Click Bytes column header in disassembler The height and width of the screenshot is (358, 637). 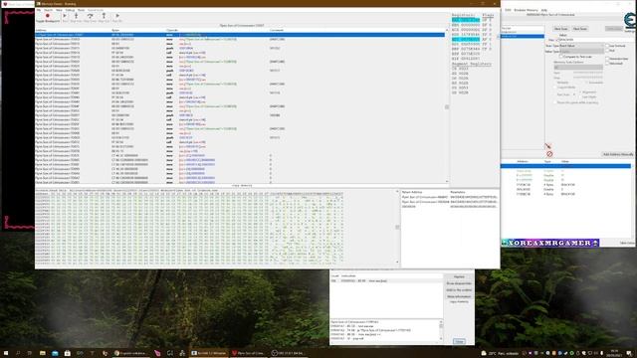pos(115,31)
